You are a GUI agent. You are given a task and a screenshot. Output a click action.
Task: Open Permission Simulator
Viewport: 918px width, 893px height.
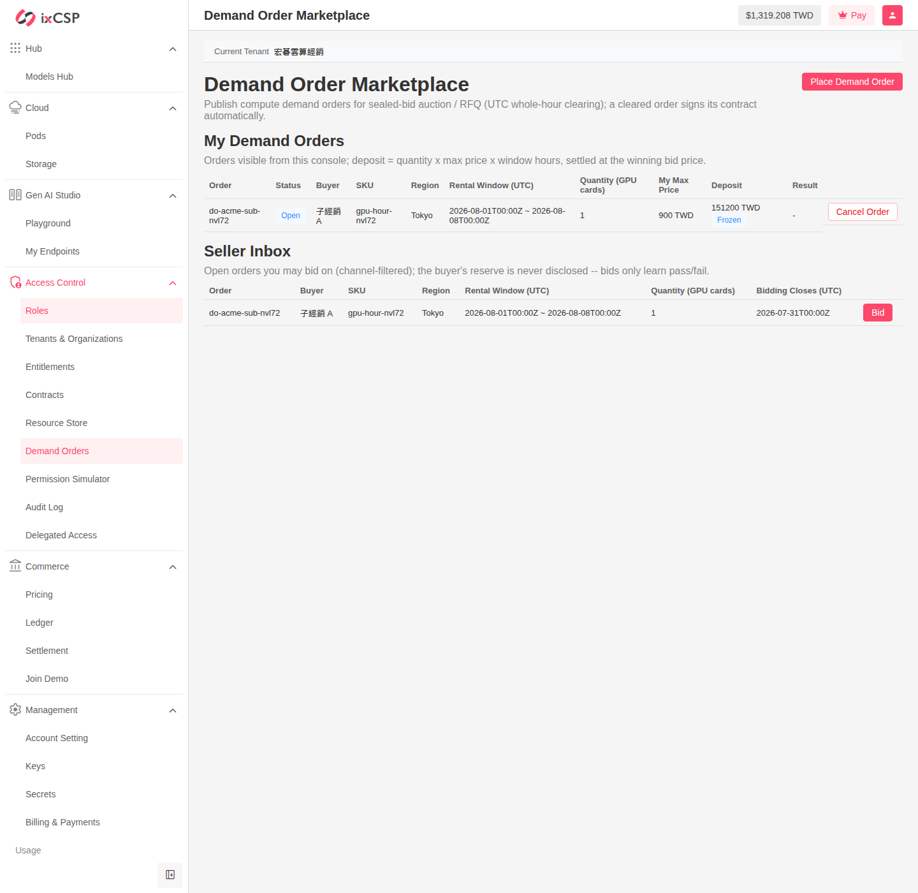(101, 479)
